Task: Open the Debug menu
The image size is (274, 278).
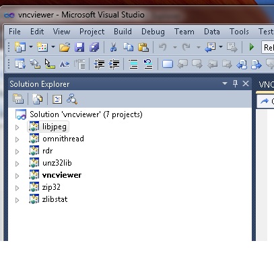Action: (153, 32)
